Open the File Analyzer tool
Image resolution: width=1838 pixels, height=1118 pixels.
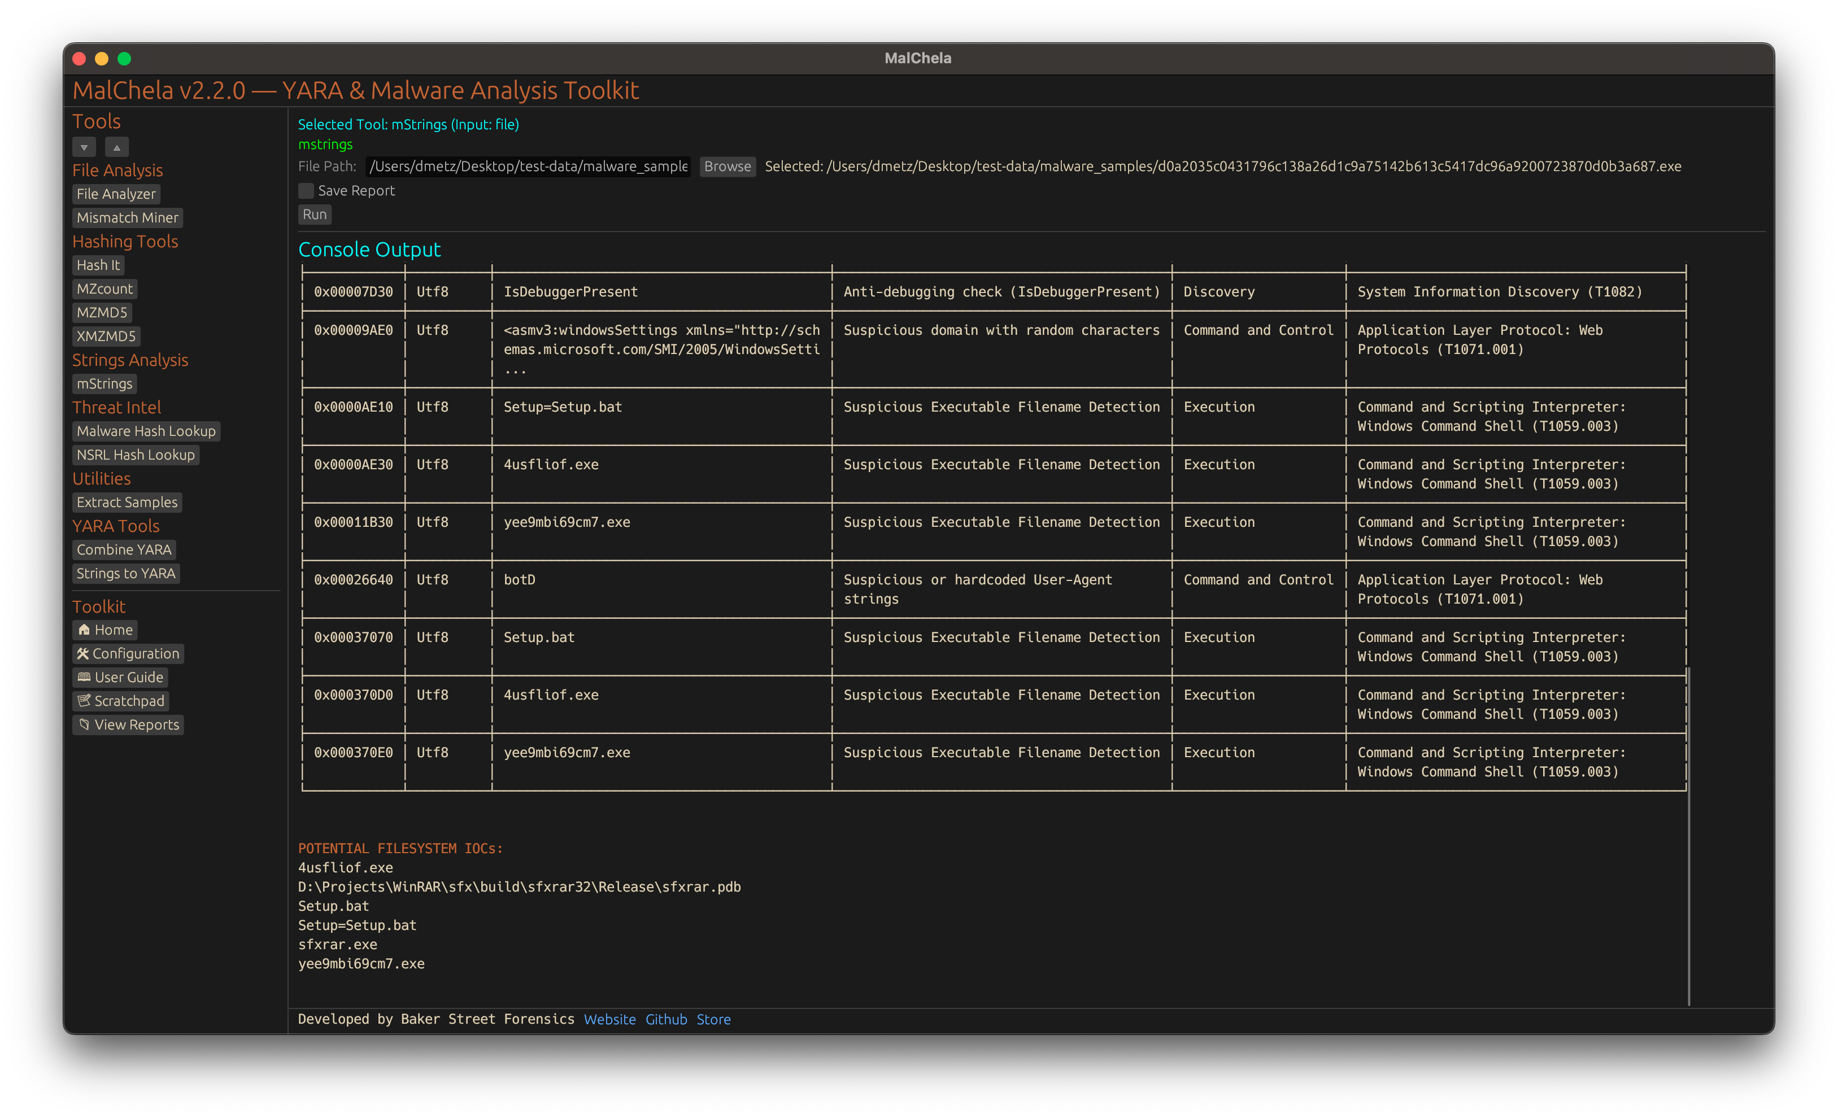click(116, 194)
